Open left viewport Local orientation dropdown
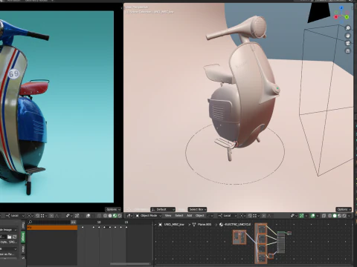This screenshot has height=267, width=357. [15, 216]
